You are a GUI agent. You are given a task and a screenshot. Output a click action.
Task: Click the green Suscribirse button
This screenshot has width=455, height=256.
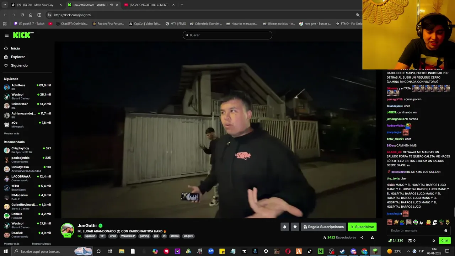tap(362, 227)
